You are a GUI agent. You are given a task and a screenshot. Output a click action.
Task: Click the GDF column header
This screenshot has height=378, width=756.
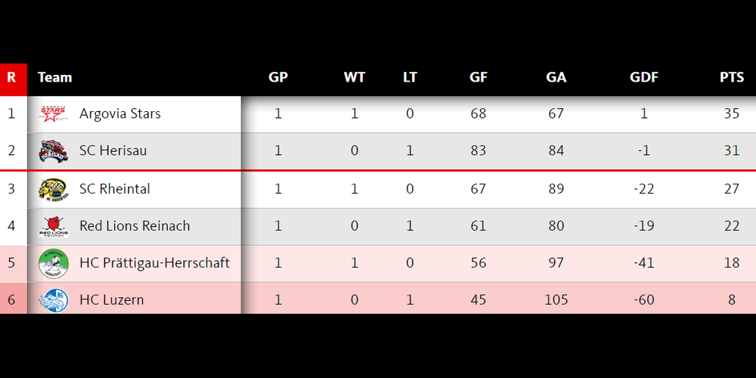coord(644,78)
